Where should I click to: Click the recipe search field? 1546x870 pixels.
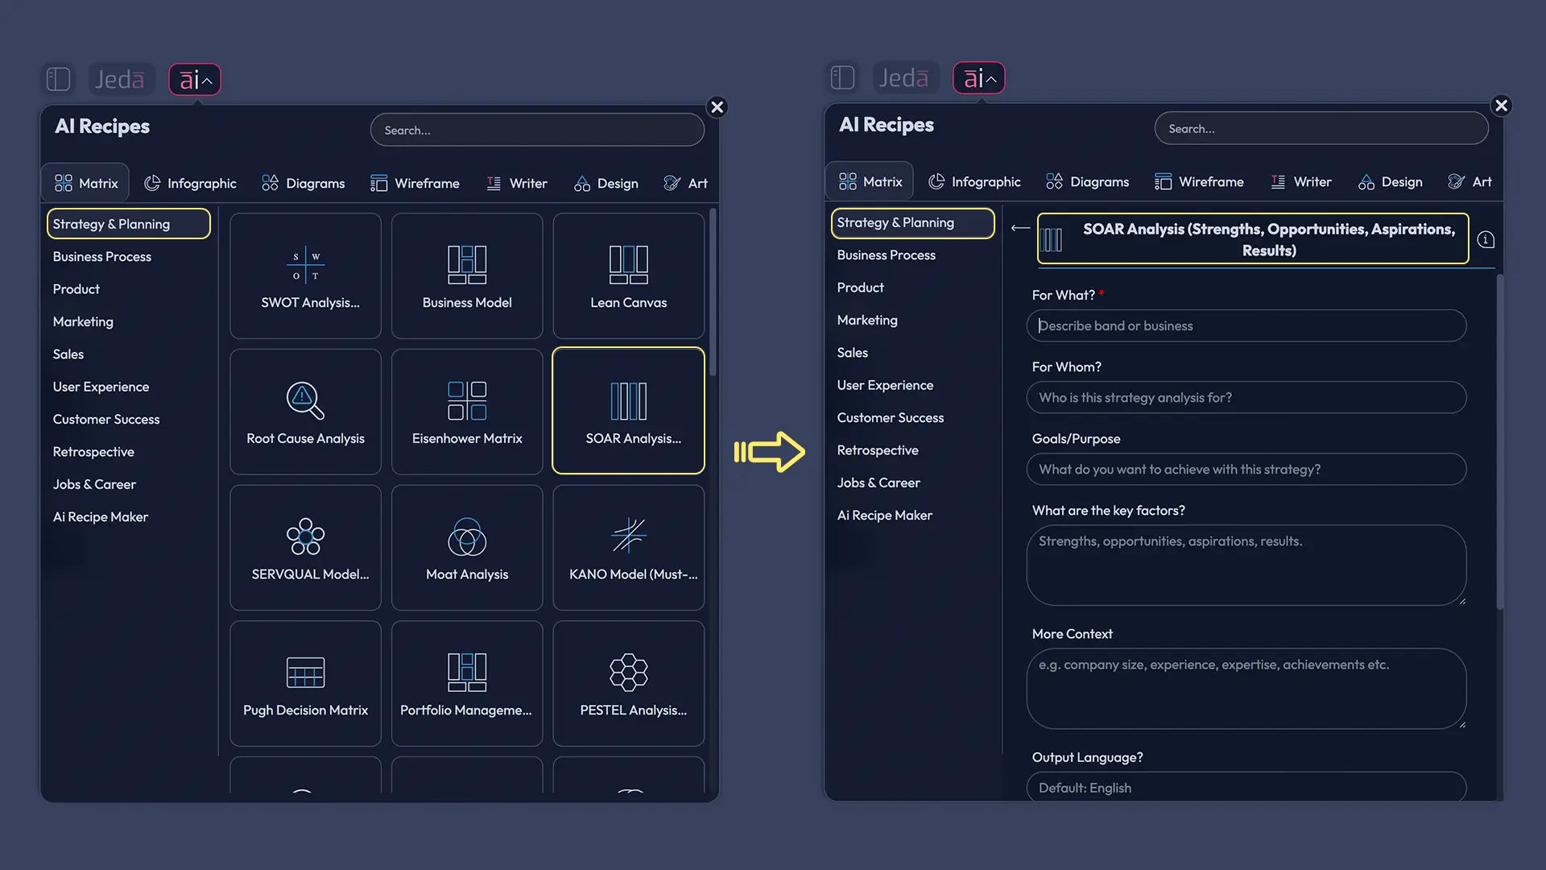coord(536,130)
